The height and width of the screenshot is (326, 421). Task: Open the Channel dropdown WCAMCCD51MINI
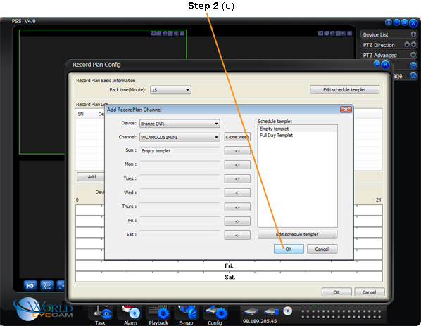tap(180, 137)
